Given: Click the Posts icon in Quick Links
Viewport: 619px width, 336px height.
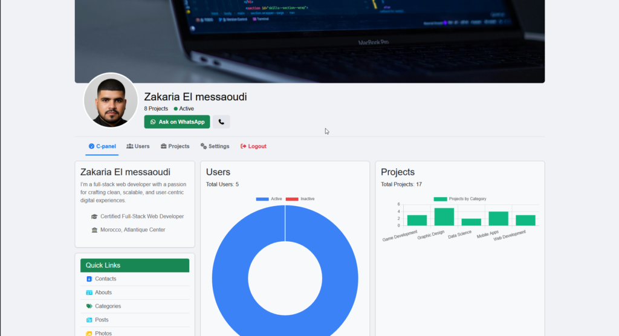Looking at the screenshot, I should coord(89,320).
